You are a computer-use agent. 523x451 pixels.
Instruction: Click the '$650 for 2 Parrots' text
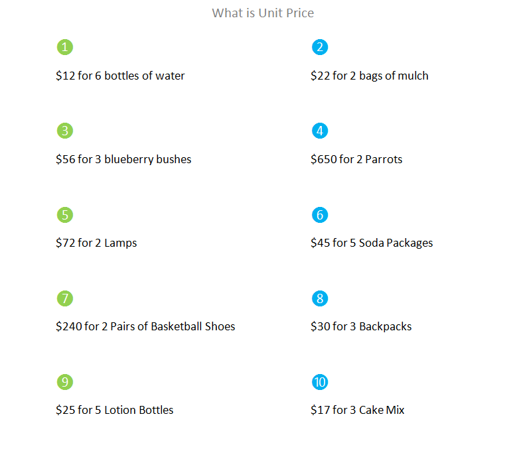(x=356, y=159)
